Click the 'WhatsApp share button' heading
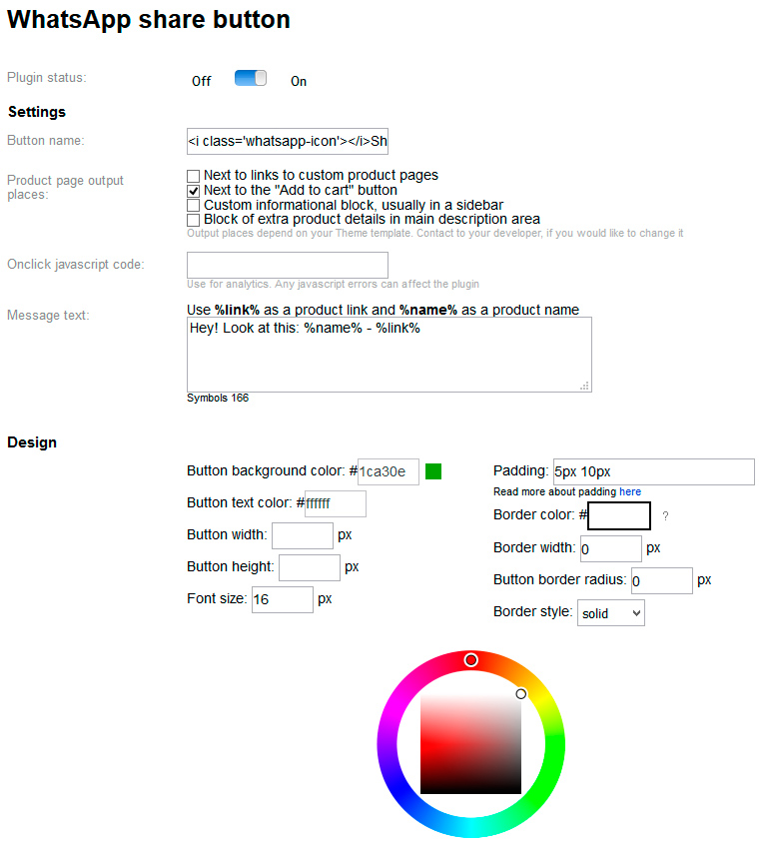This screenshot has width=779, height=851. (149, 20)
